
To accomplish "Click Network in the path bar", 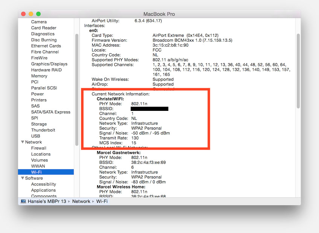I will 81,201.
